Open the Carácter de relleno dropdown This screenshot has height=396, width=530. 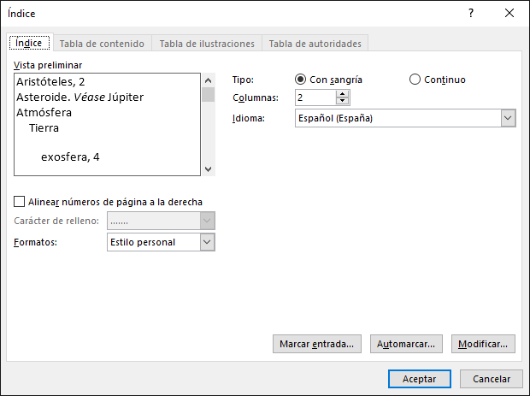click(207, 222)
